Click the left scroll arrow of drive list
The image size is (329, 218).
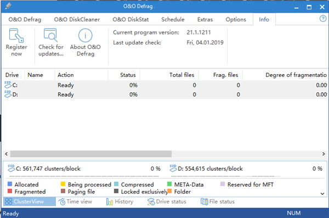(x=6, y=154)
